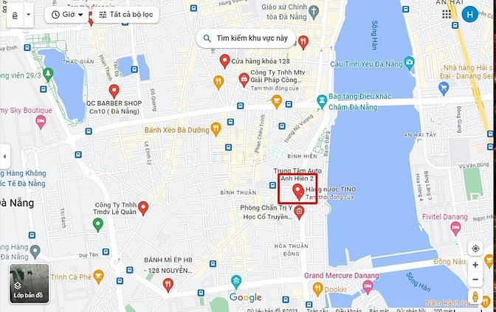
Task: Open dropdown arrow beside print icon
Action: coord(29,15)
